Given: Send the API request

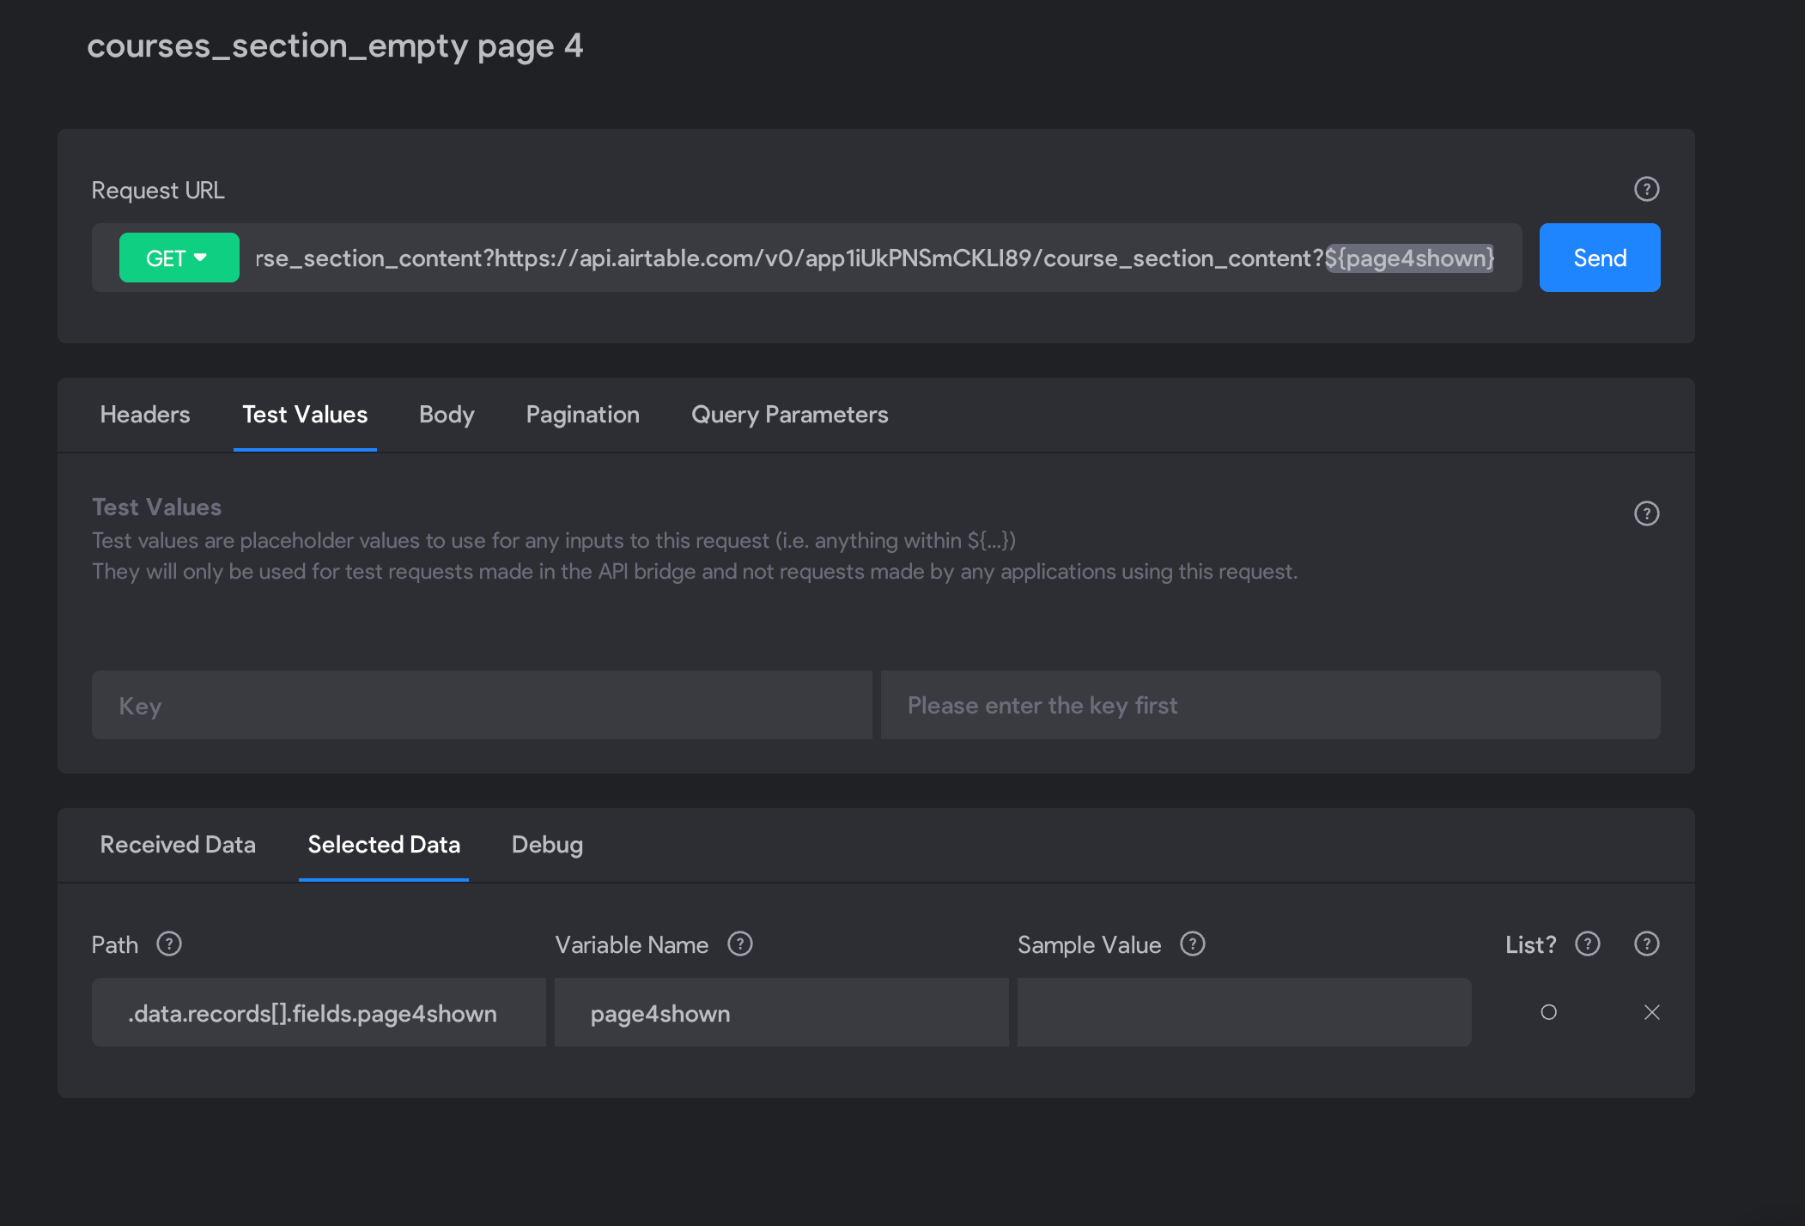Looking at the screenshot, I should pyautogui.click(x=1599, y=258).
